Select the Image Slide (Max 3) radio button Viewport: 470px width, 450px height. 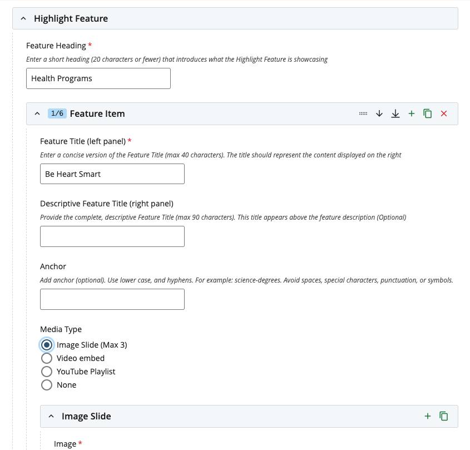[47, 345]
